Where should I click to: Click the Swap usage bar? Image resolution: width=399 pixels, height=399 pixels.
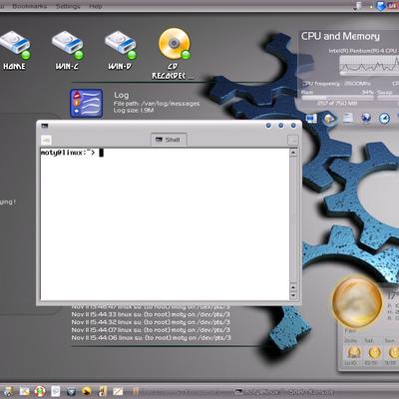pyautogui.click(x=388, y=98)
